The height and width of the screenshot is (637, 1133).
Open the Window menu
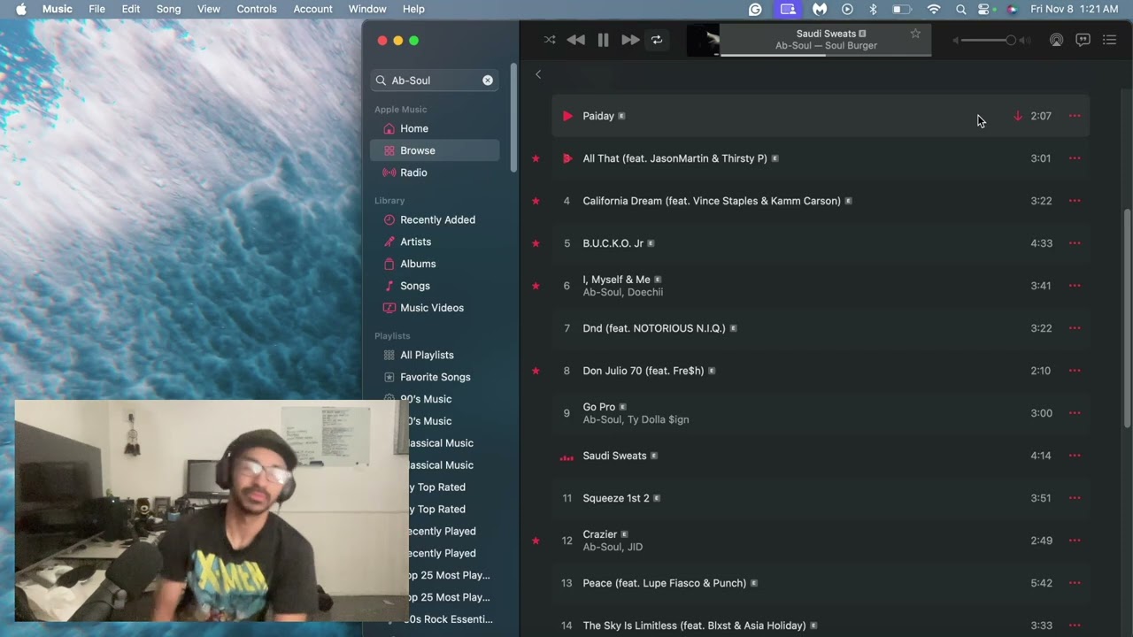point(367,9)
